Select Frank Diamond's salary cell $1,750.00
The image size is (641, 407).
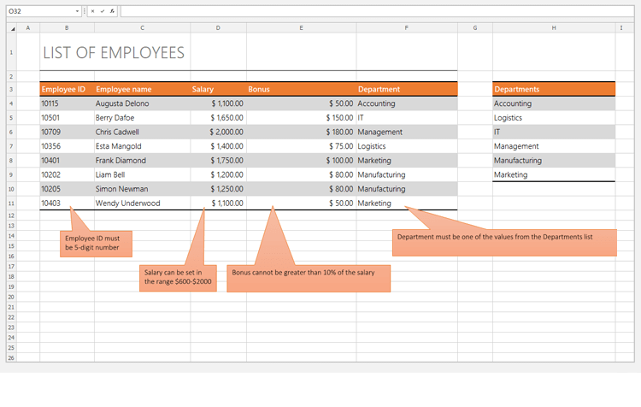218,161
